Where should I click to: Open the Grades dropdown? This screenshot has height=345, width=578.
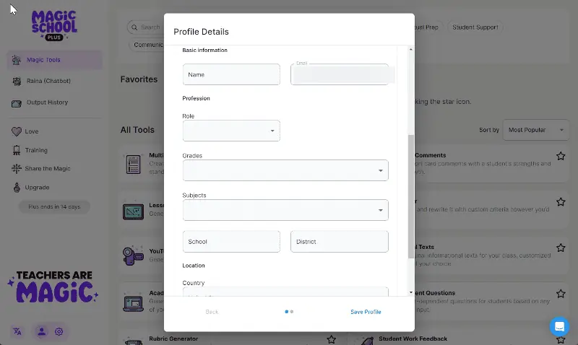point(285,170)
